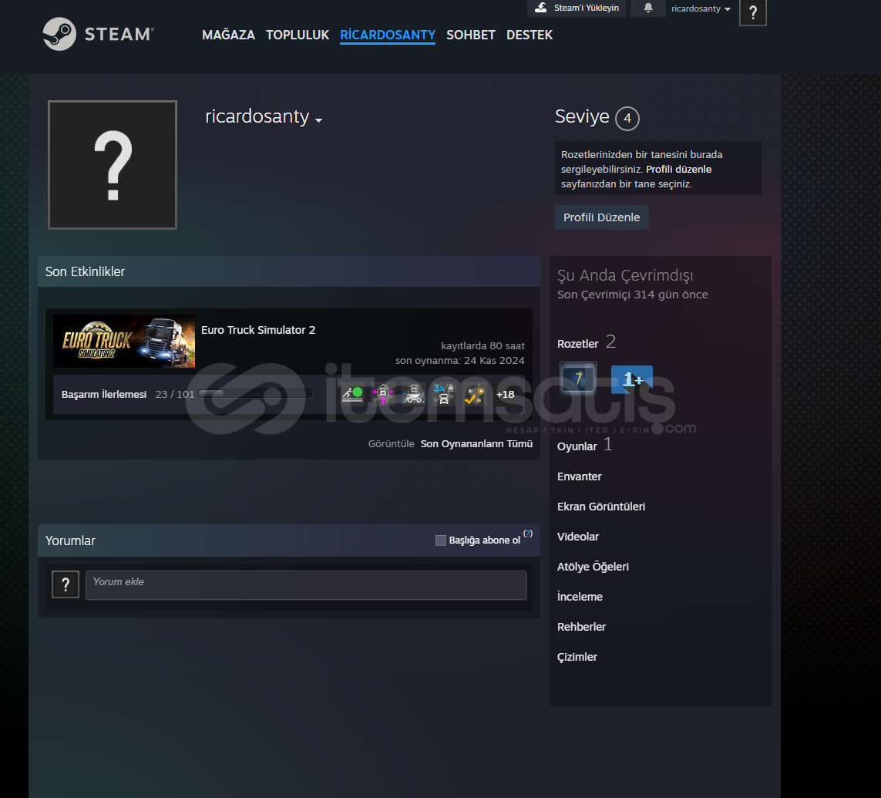The image size is (881, 798).
Task: Click the help question mark button at top right
Action: [x=753, y=12]
